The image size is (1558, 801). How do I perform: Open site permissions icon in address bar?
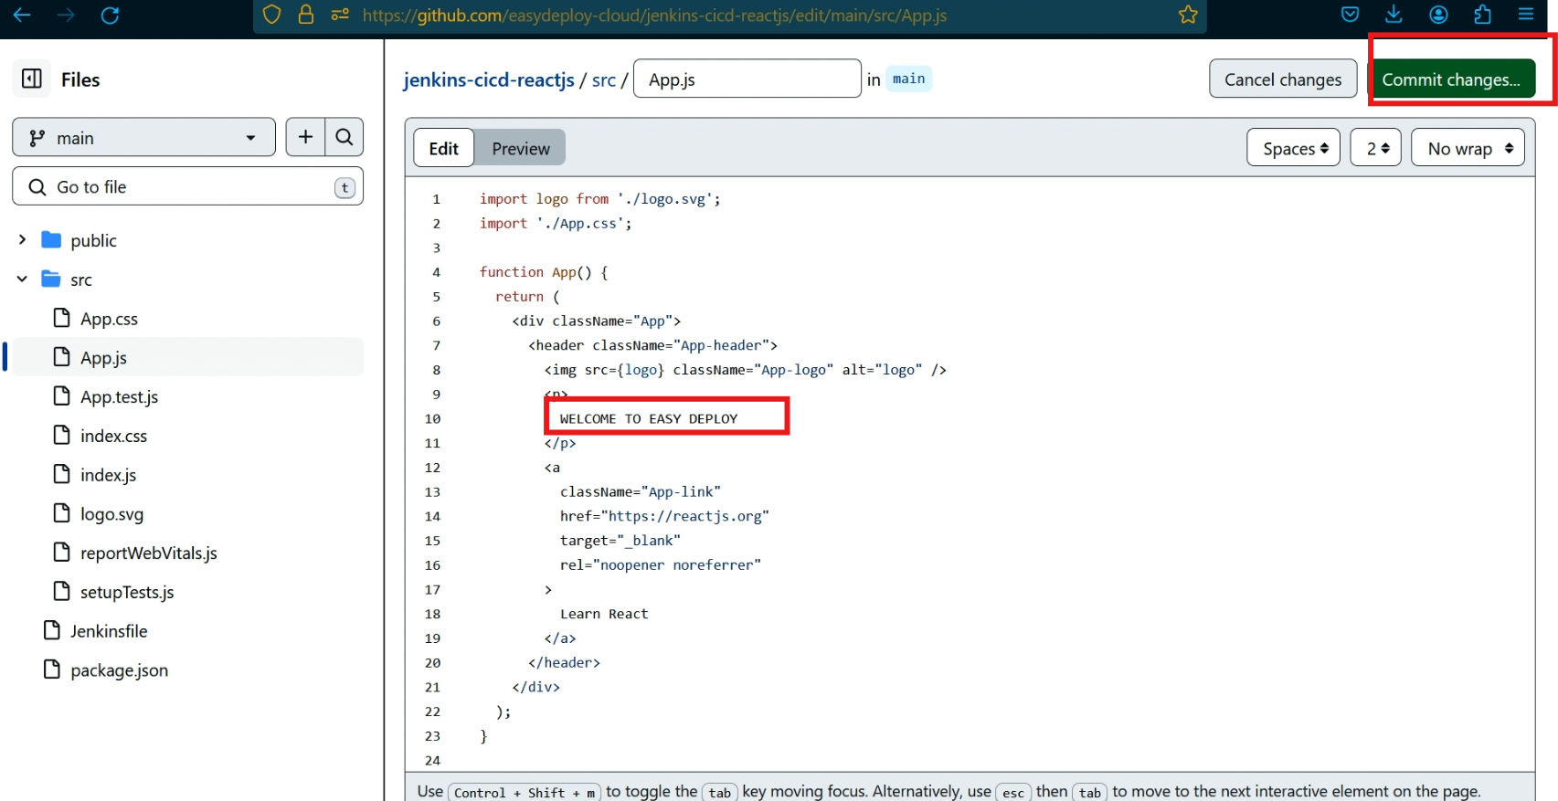tap(340, 15)
